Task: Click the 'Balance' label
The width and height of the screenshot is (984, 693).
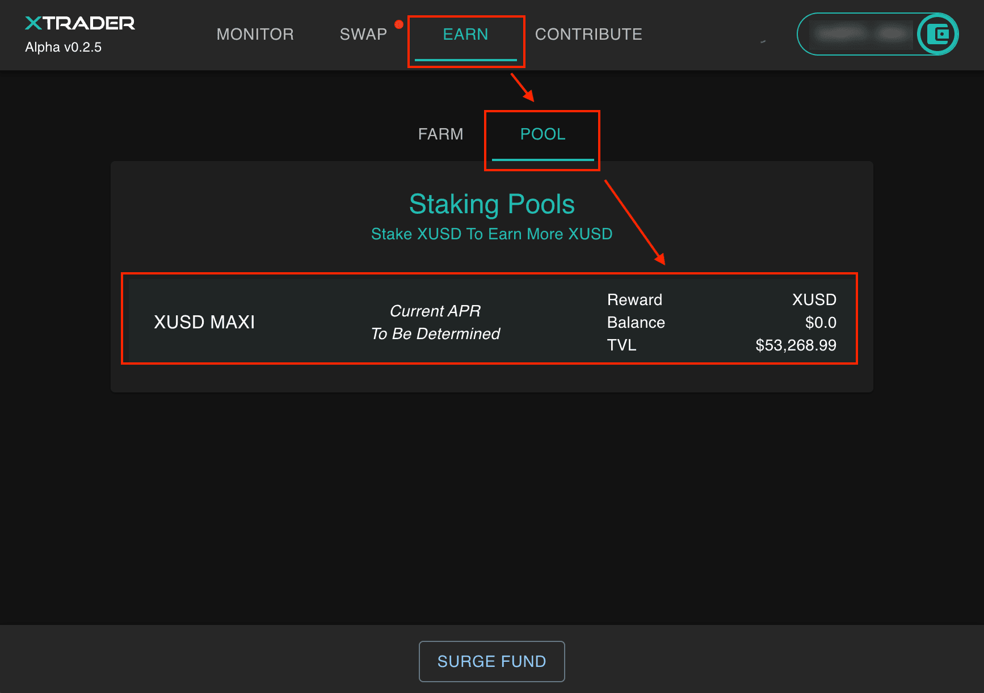Action: (x=636, y=323)
